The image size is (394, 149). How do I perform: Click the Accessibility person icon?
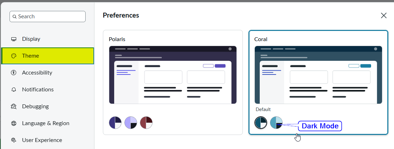(x=14, y=73)
